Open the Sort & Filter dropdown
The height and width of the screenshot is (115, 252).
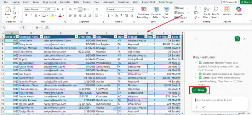click(x=207, y=13)
